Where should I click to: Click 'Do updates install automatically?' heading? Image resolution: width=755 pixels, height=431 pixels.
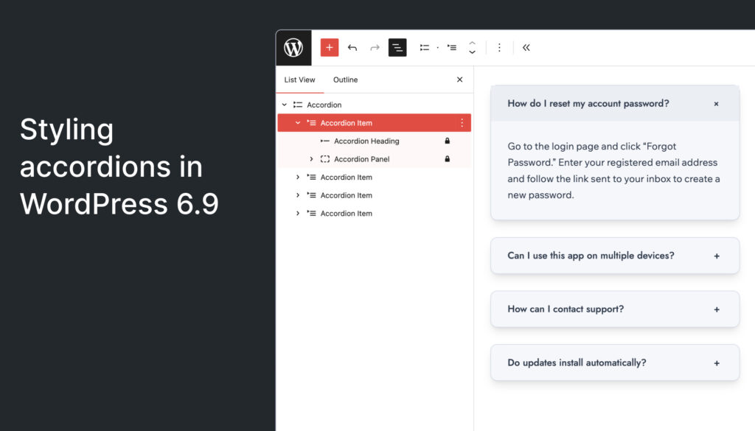coord(577,362)
